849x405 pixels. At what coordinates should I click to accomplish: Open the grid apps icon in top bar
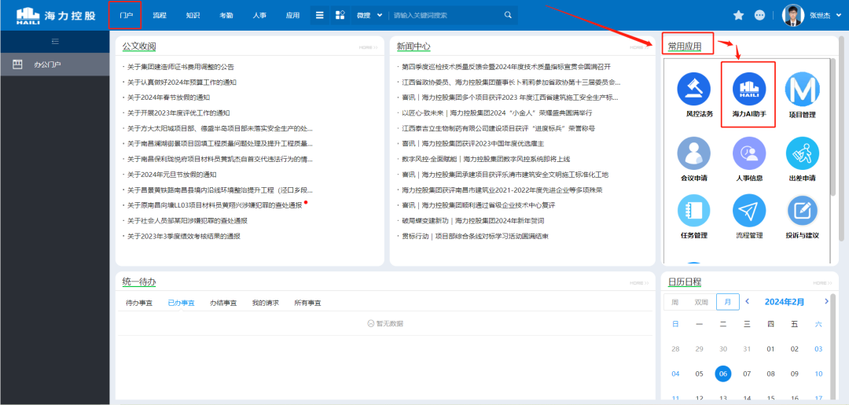click(x=340, y=15)
